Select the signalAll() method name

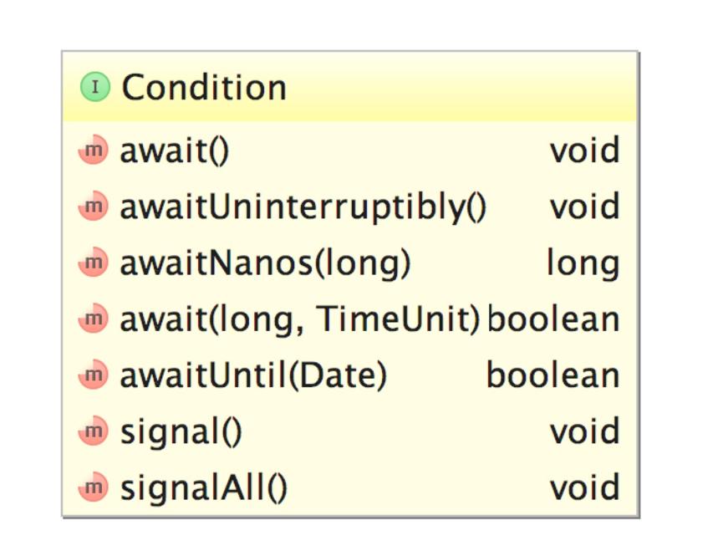click(x=203, y=487)
